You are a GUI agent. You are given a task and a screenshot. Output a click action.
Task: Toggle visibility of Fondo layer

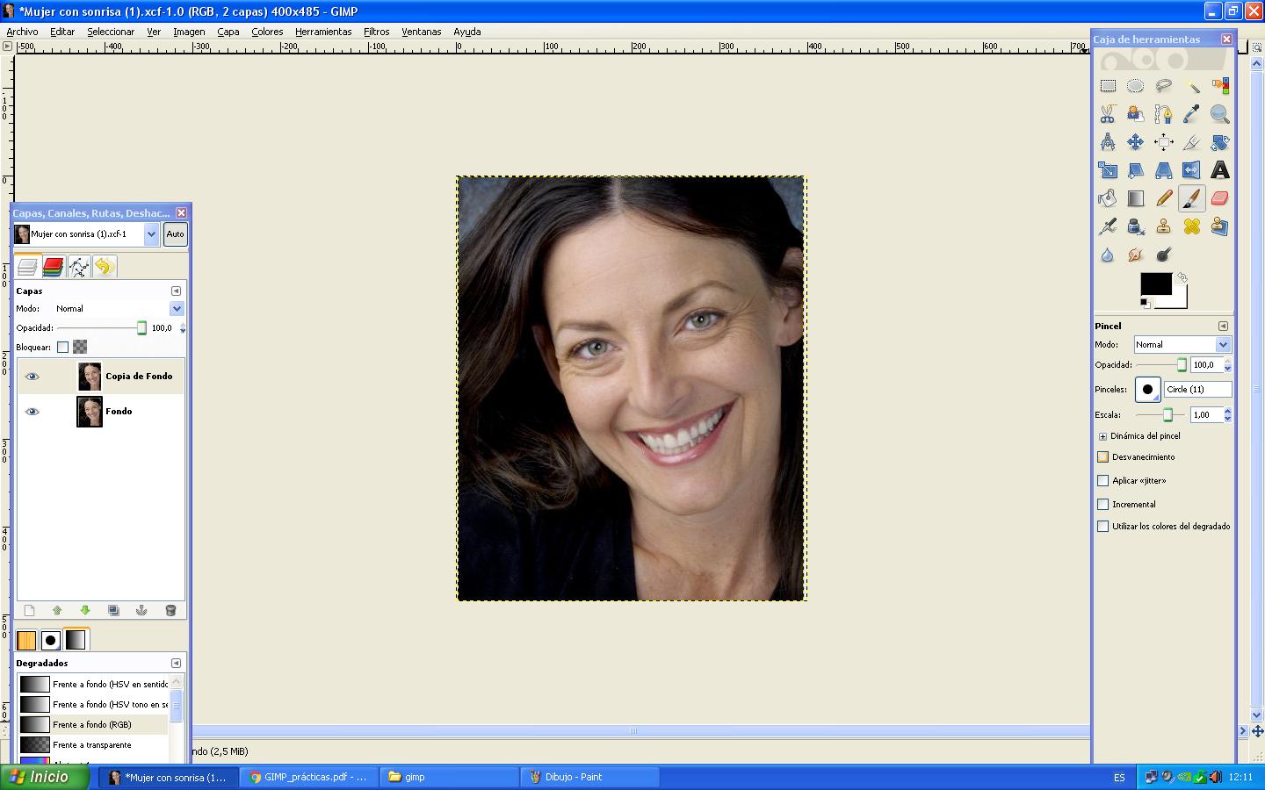pyautogui.click(x=33, y=412)
